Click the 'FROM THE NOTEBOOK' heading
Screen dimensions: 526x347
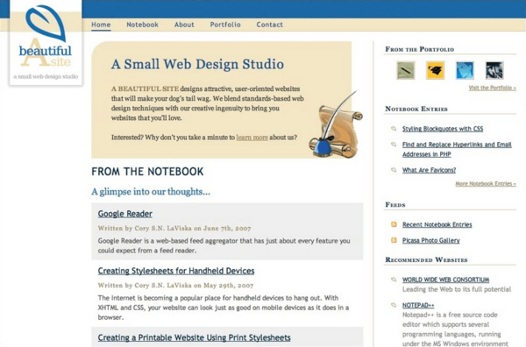[147, 172]
